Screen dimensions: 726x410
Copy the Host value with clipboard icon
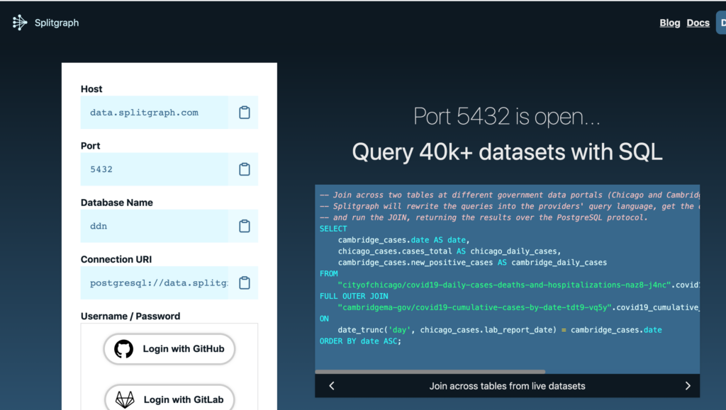(x=245, y=113)
